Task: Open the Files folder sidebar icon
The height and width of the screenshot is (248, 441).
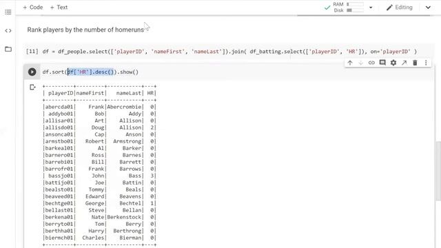Action: tap(8, 49)
